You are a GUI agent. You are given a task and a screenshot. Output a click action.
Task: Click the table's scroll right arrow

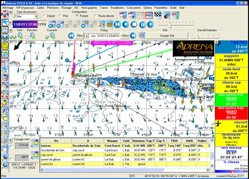click(x=208, y=170)
